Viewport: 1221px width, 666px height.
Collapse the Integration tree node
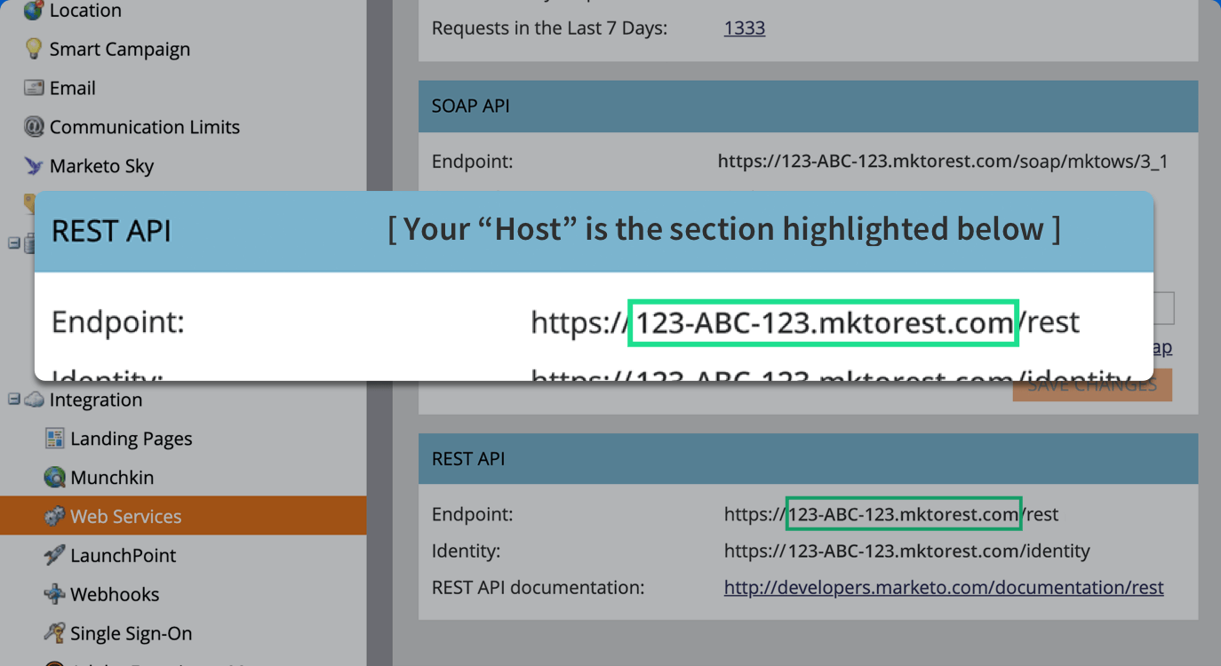pyautogui.click(x=13, y=400)
